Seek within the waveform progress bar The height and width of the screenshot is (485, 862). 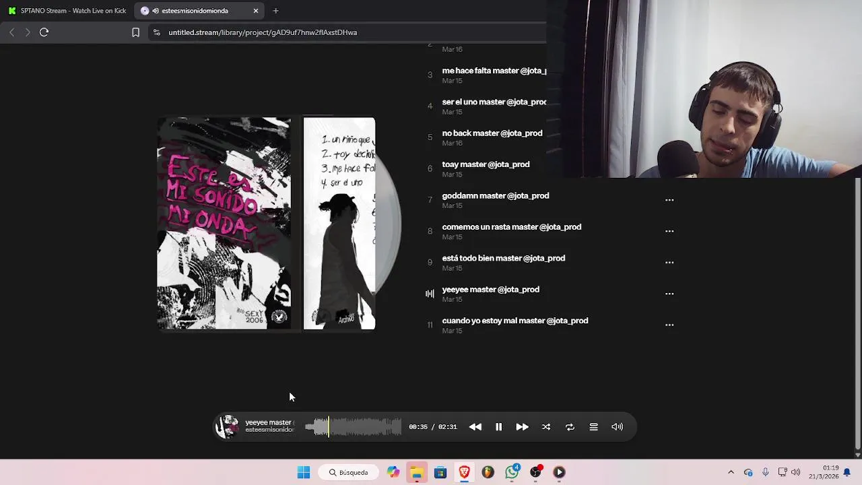(353, 427)
